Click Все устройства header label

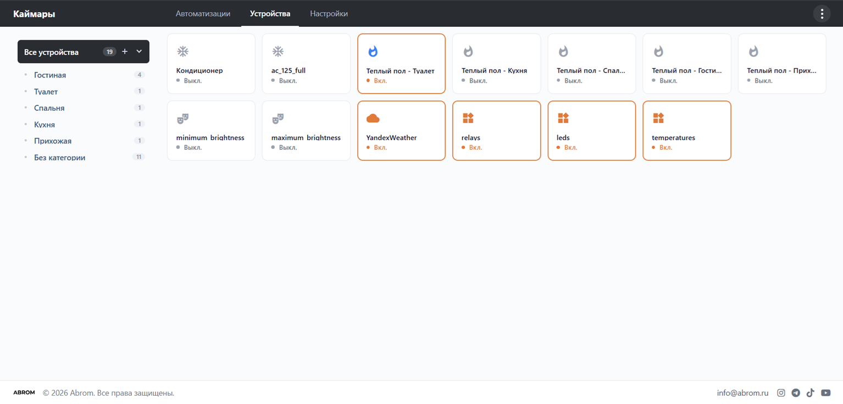point(51,52)
